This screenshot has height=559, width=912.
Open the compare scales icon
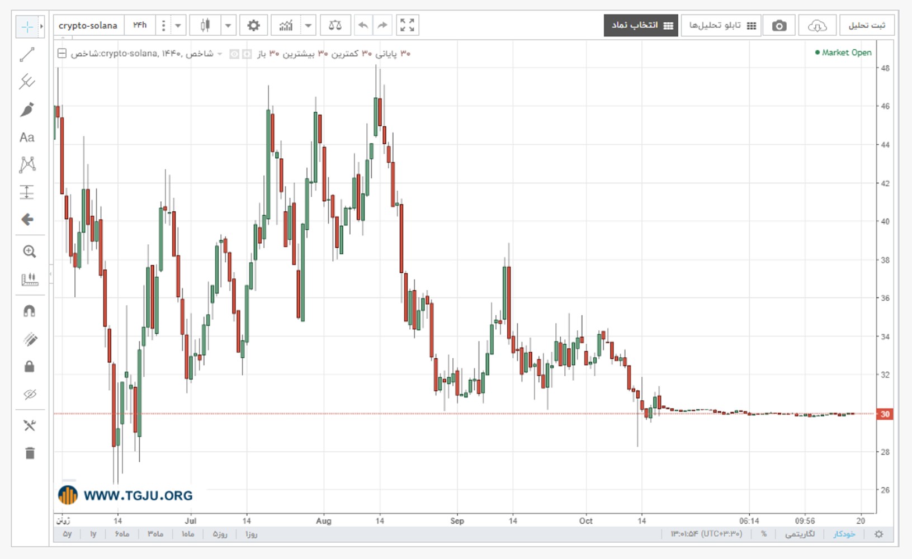point(335,25)
